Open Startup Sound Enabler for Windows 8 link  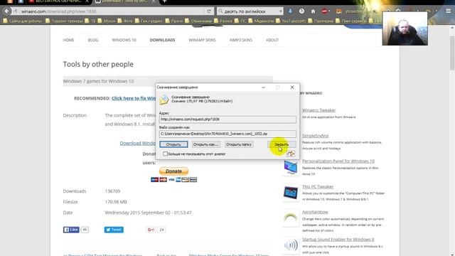pos(338,240)
